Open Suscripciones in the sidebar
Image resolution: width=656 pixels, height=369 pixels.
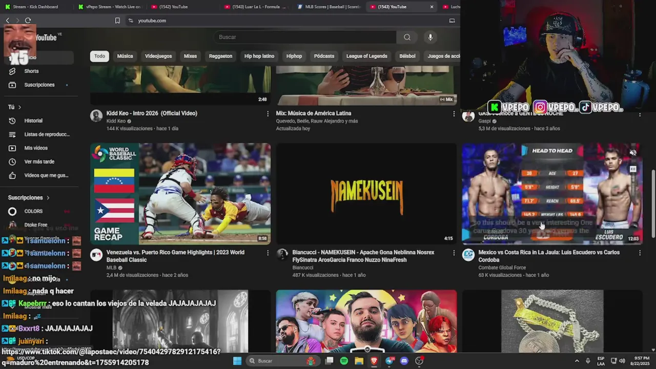(x=39, y=85)
